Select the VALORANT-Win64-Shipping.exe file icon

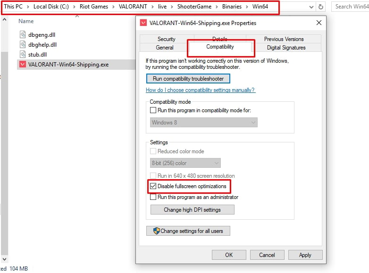(x=23, y=65)
